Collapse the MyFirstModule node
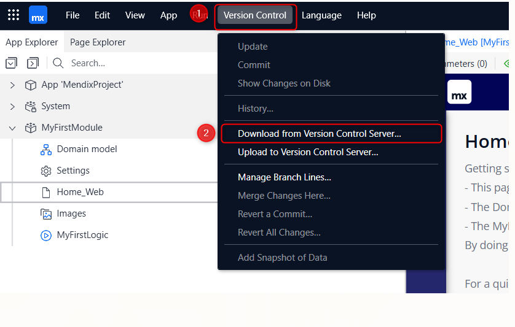 pyautogui.click(x=12, y=128)
